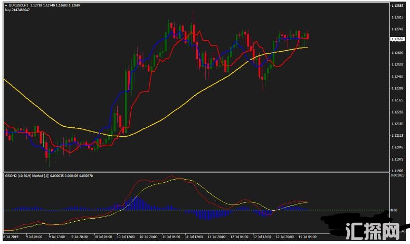This screenshot has width=410, height=244.
Task: Click time axis label "11 Jul 04:00"
Action: click(x=171, y=237)
